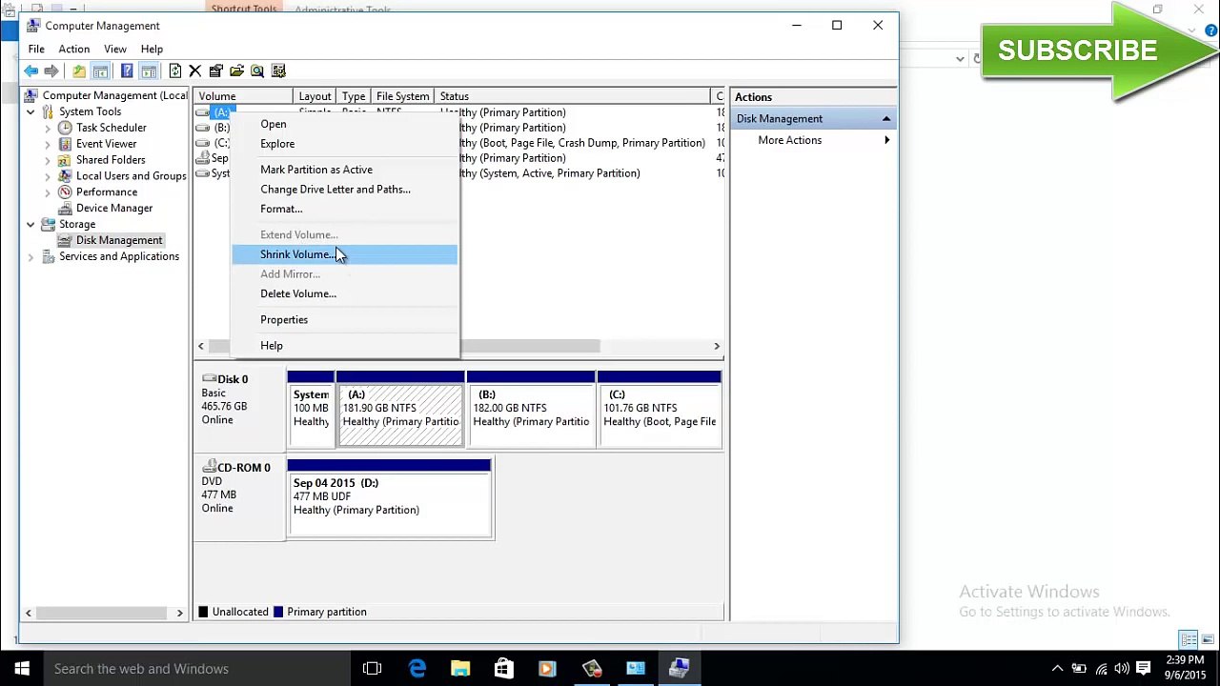Collapse the Storage node
1220x686 pixels.
click(x=30, y=225)
